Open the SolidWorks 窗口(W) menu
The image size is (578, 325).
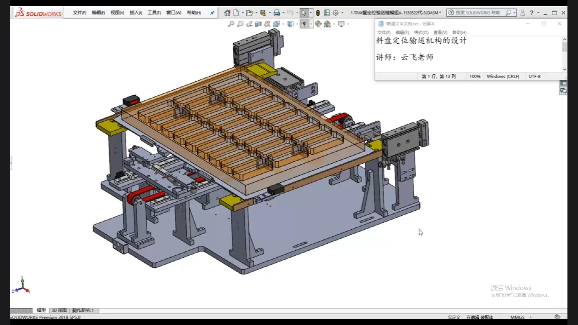[174, 13]
